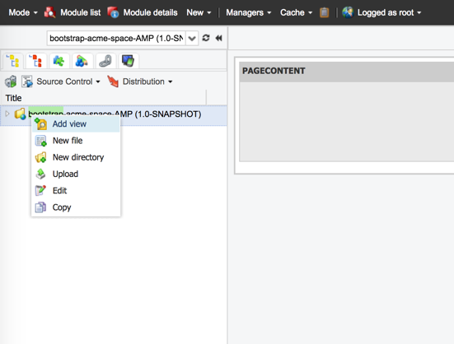Viewport: 454px width, 344px height.
Task: Click the module selector combo box field
Action: coord(116,38)
